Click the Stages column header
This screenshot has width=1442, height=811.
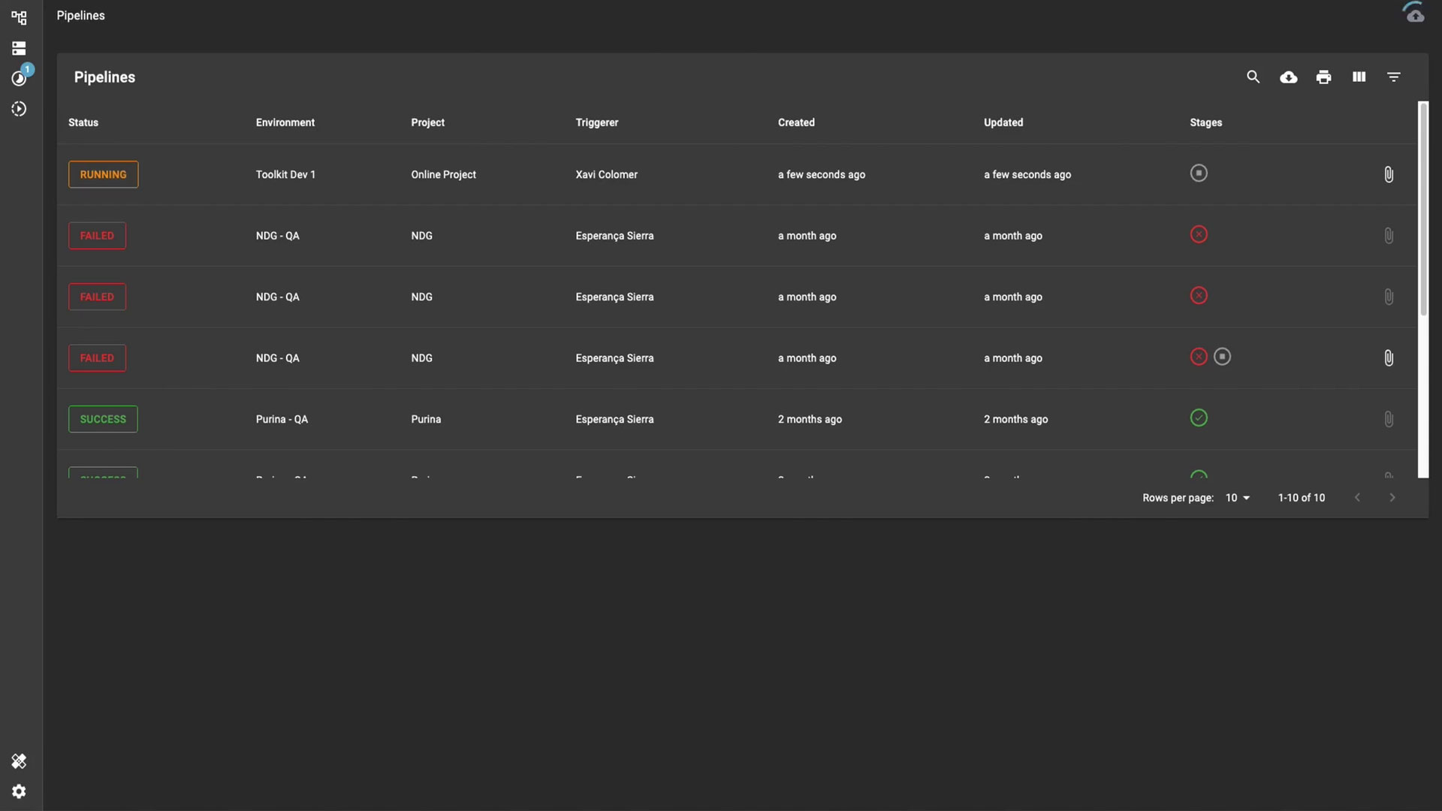pos(1205,122)
